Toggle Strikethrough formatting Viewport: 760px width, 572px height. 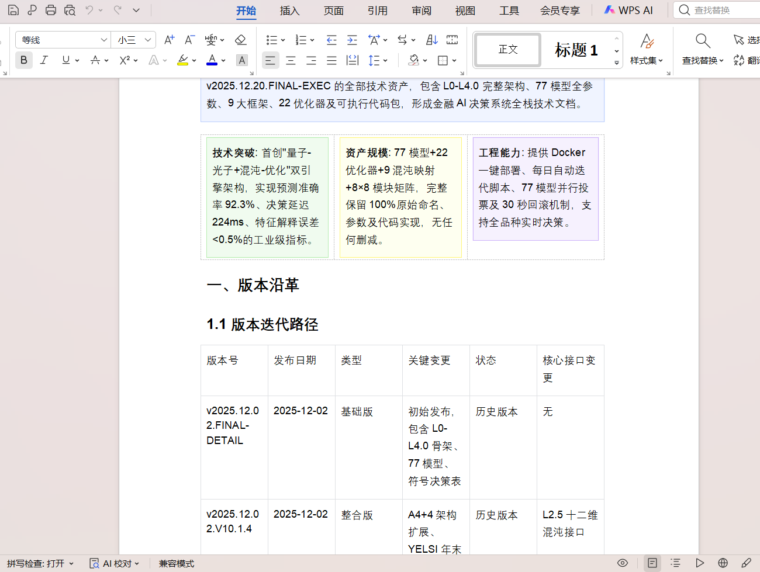click(95, 60)
